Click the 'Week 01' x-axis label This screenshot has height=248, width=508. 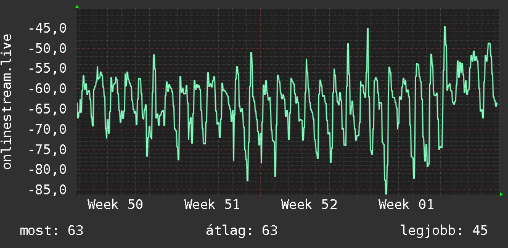pyautogui.click(x=406, y=205)
